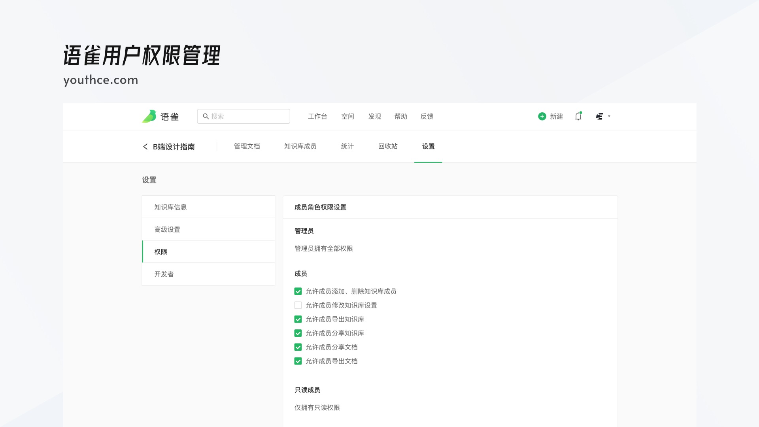Open 高级设置 from the left panel
The width and height of the screenshot is (759, 427).
point(166,229)
